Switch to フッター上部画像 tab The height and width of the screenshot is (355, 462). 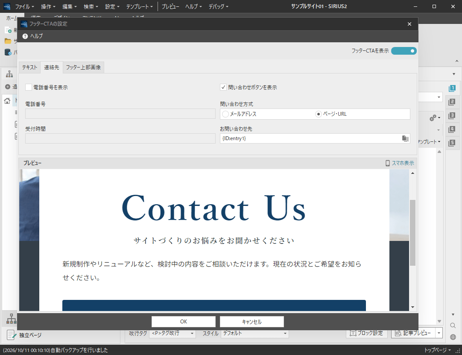click(83, 67)
